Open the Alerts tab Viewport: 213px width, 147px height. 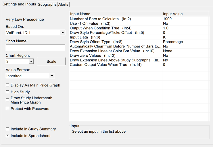click(x=63, y=4)
